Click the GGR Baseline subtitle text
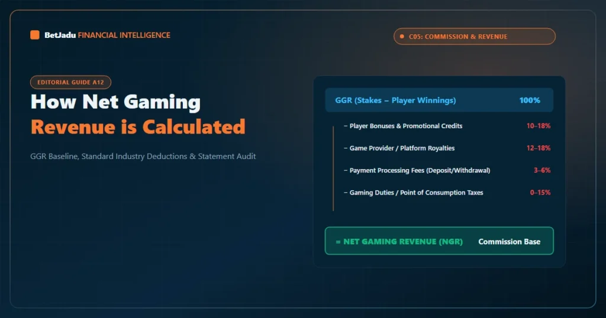Image resolution: width=606 pixels, height=318 pixels. 143,156
